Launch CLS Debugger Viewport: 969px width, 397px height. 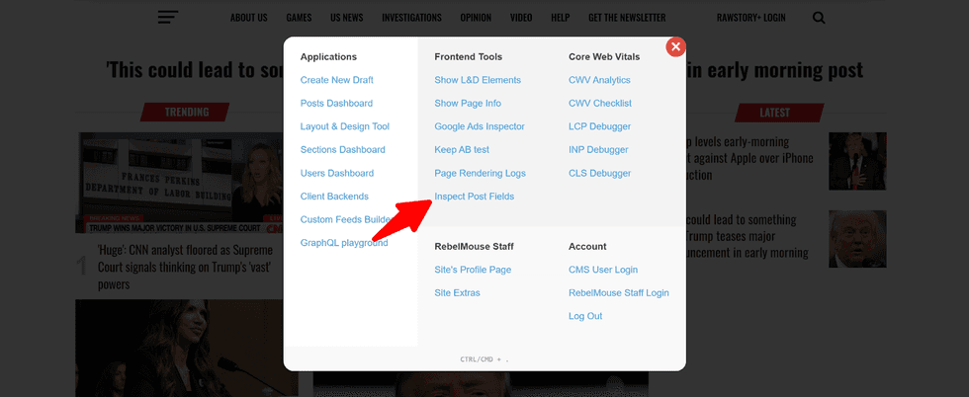pos(599,174)
